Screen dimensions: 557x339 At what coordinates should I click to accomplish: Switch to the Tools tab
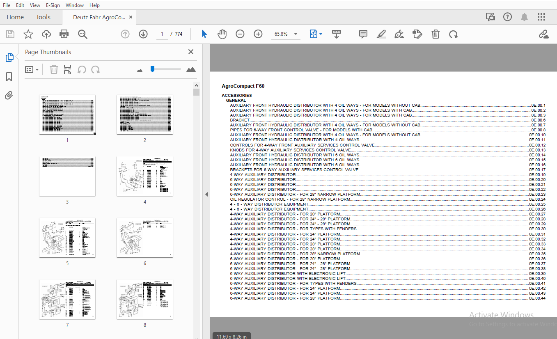[x=43, y=17]
